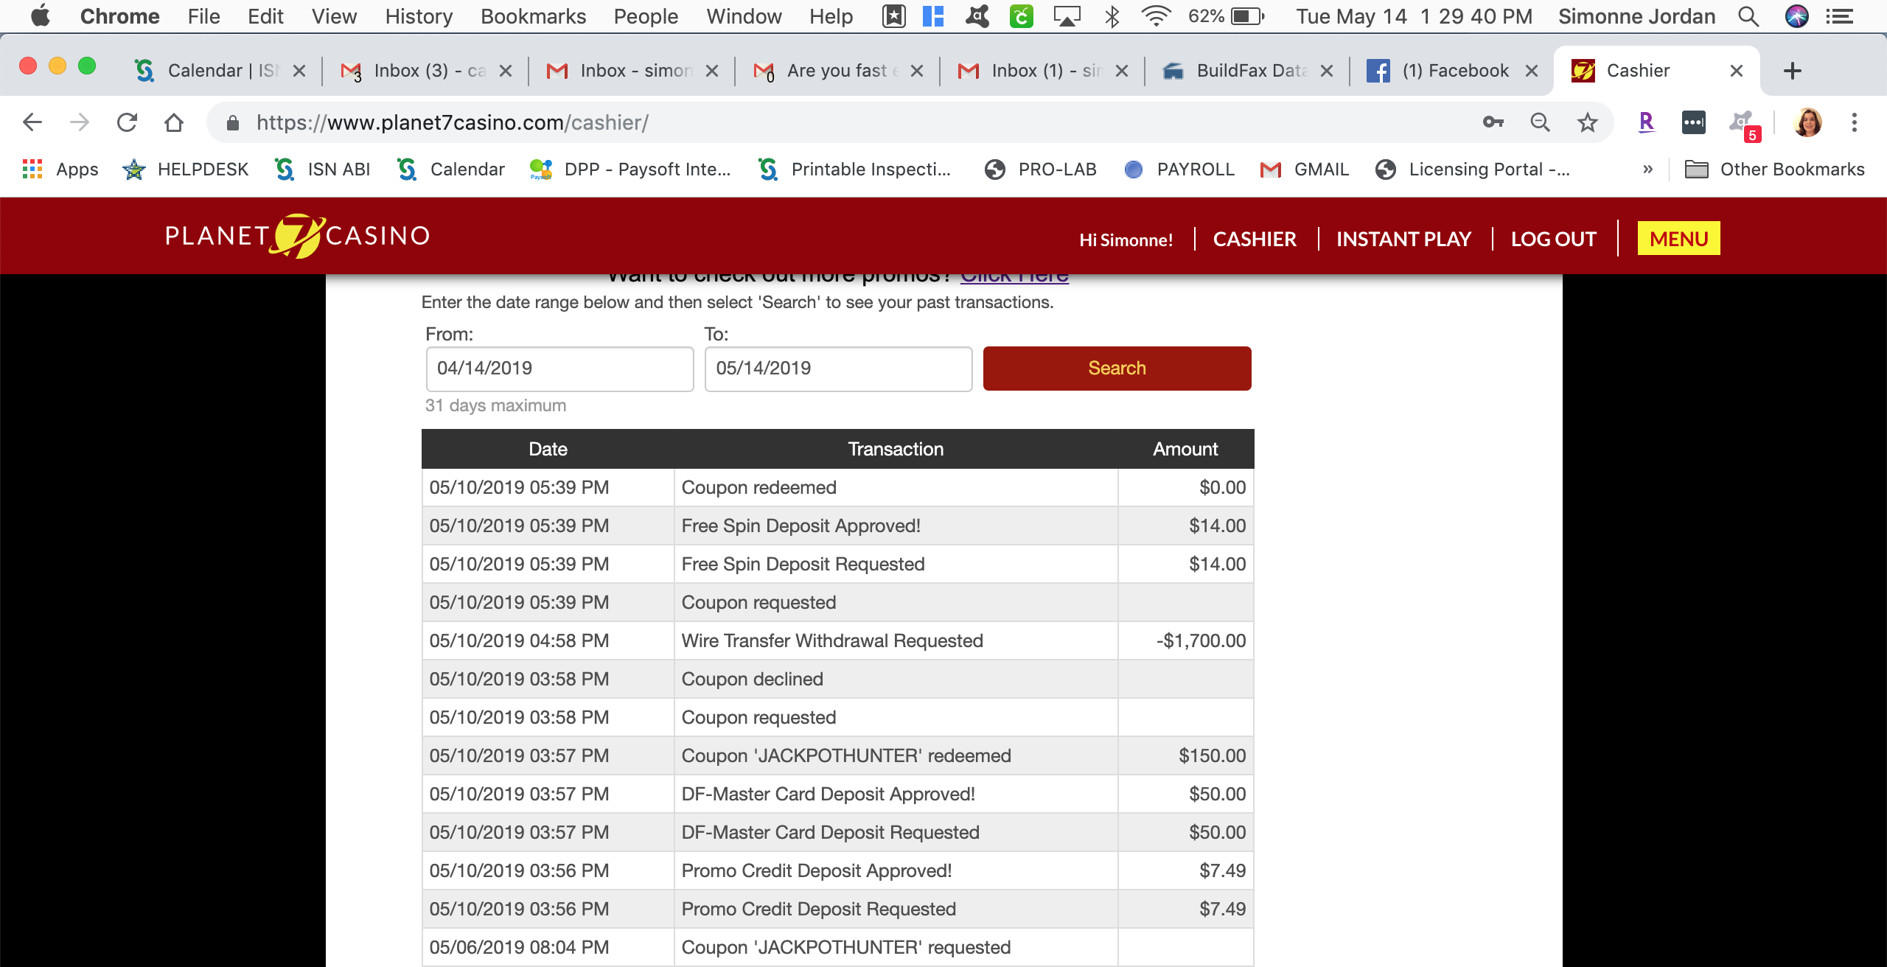Click the To date field
Screen dimensions: 1887x967
coord(838,369)
